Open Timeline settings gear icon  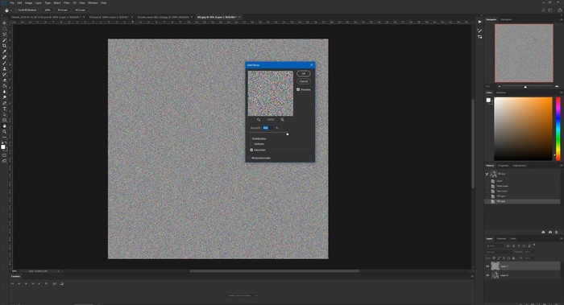click(x=46, y=284)
